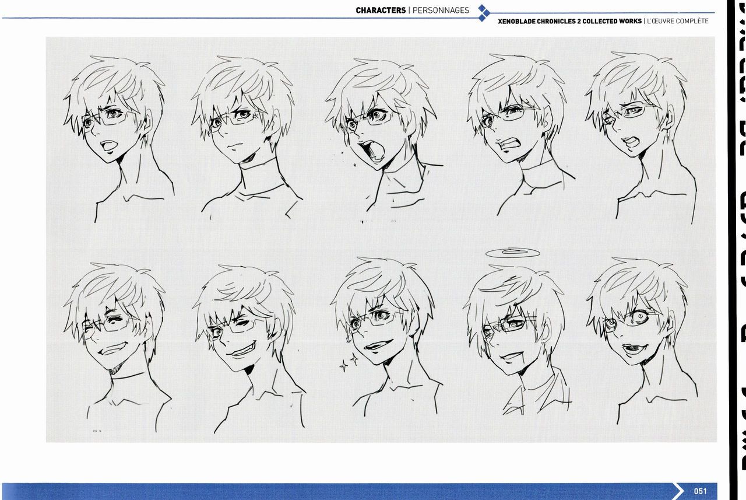Click the sparkle marks beside the smirking face
746x500 pixels.
[349, 363]
